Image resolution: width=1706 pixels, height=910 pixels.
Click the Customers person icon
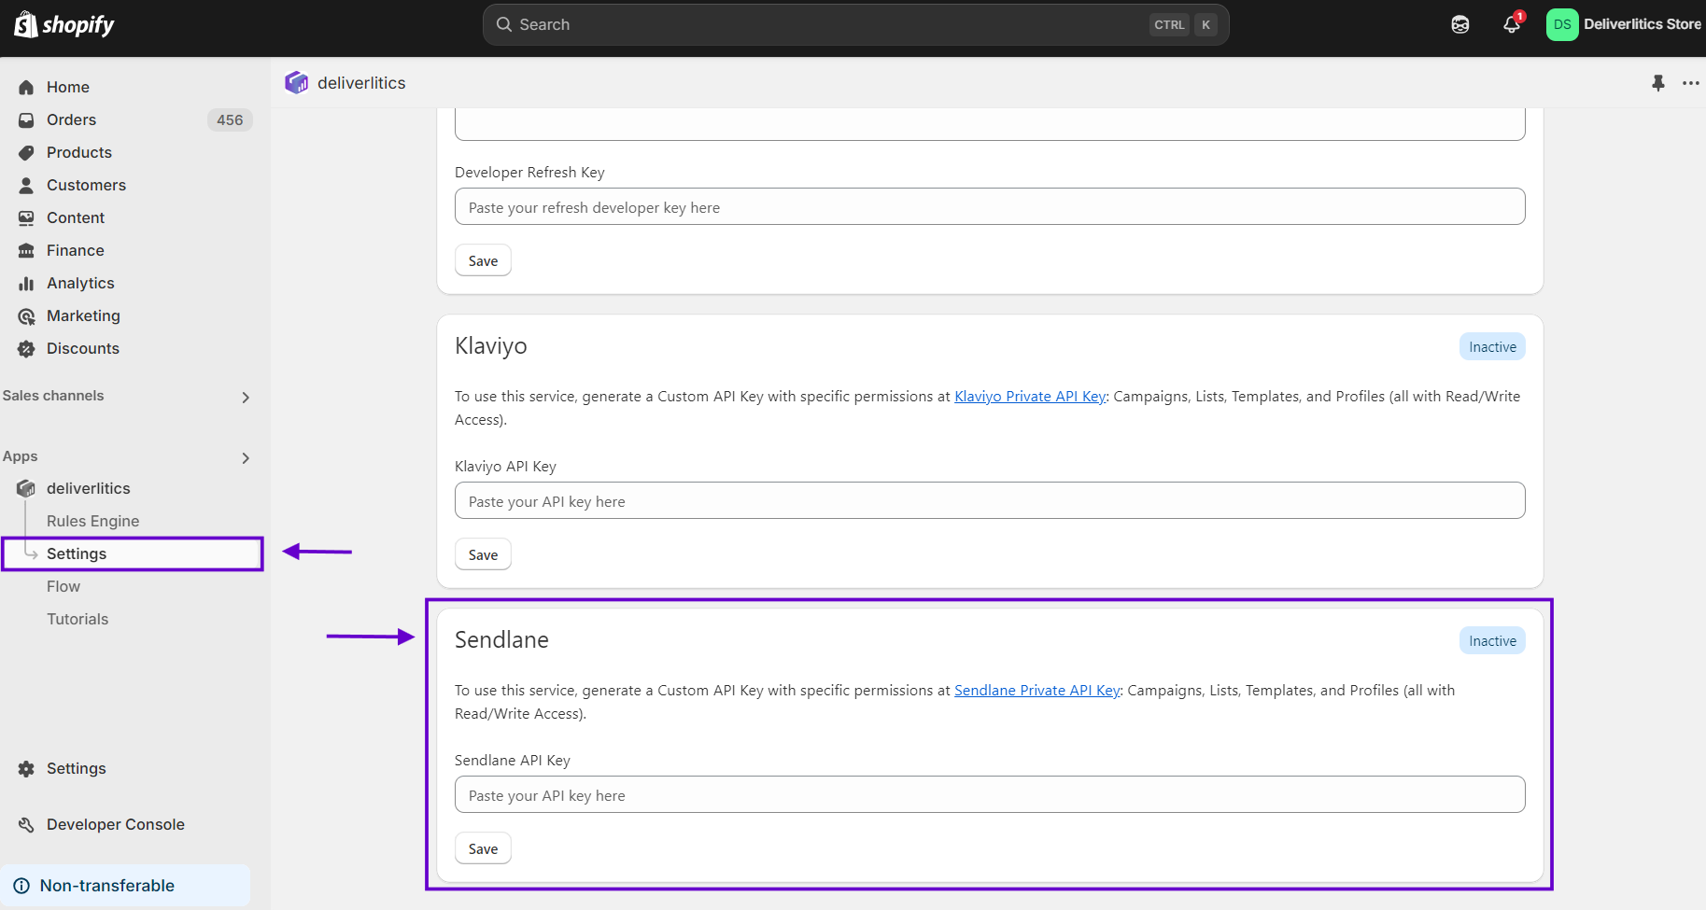click(x=26, y=186)
